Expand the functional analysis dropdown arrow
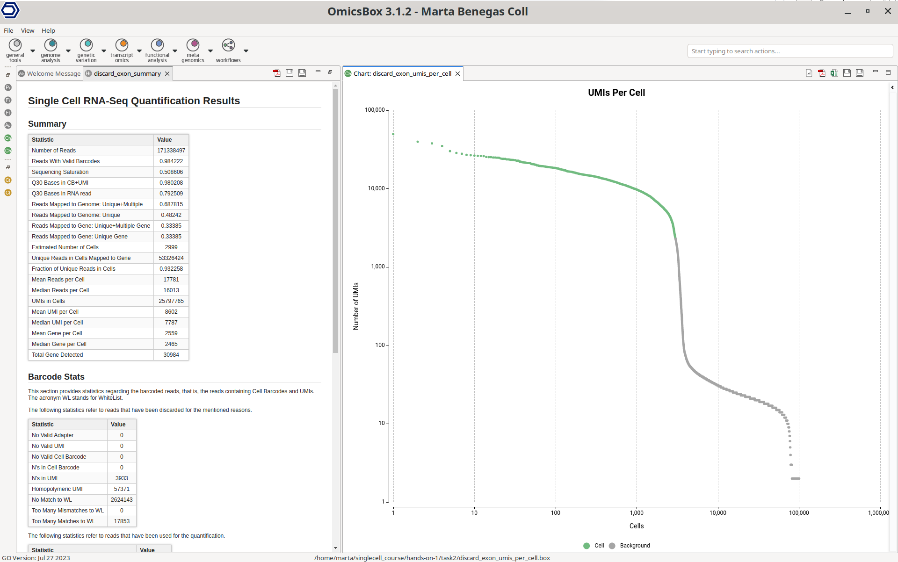Screen dimensions: 898x562 pos(175,51)
